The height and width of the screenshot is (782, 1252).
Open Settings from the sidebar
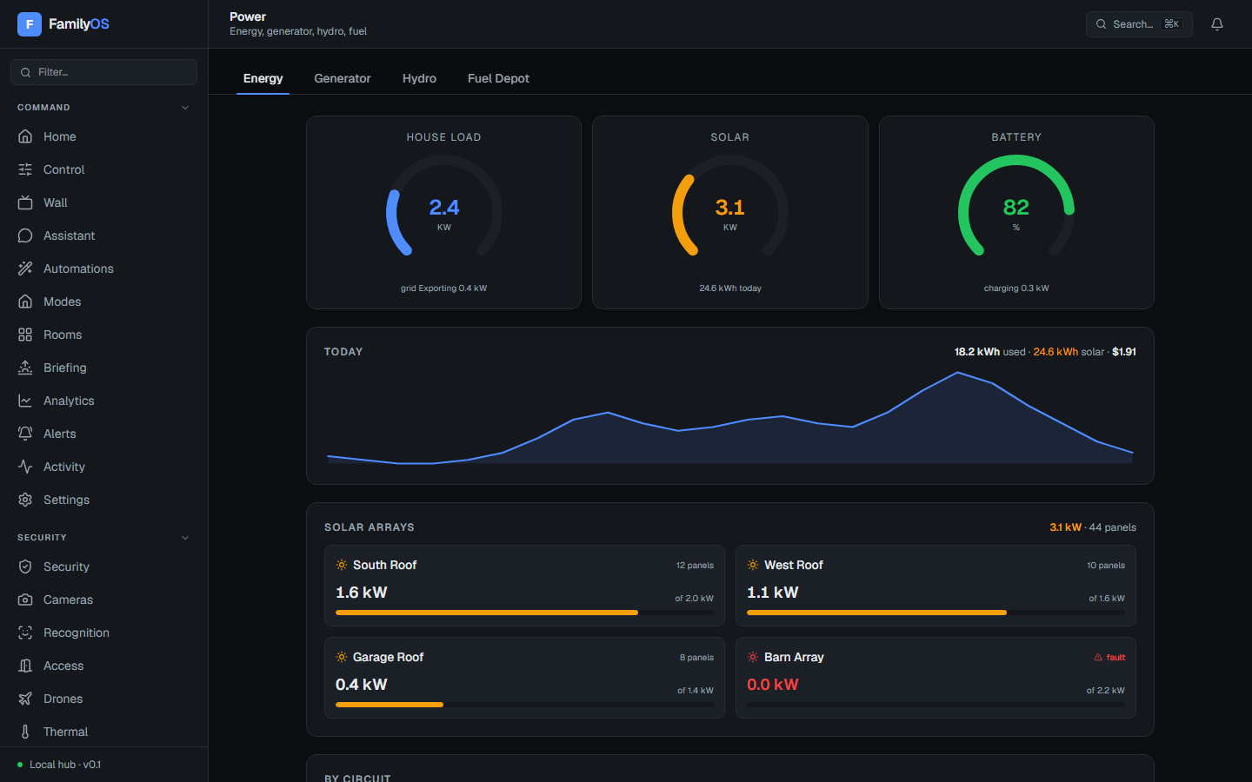(103, 500)
